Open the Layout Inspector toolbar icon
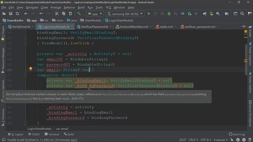The height and width of the screenshot is (142, 253). pos(236,14)
